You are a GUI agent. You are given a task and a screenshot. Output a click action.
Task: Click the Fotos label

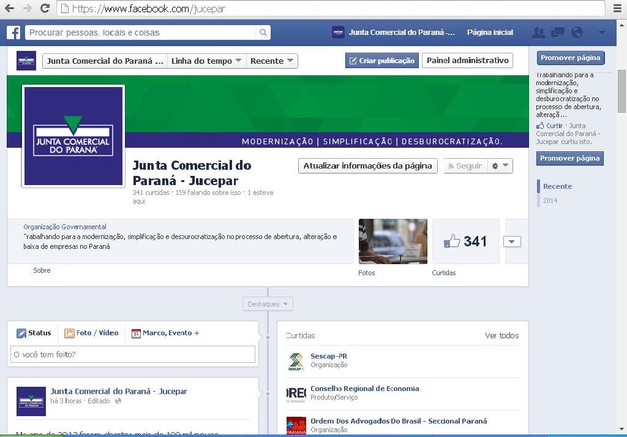pyautogui.click(x=367, y=273)
